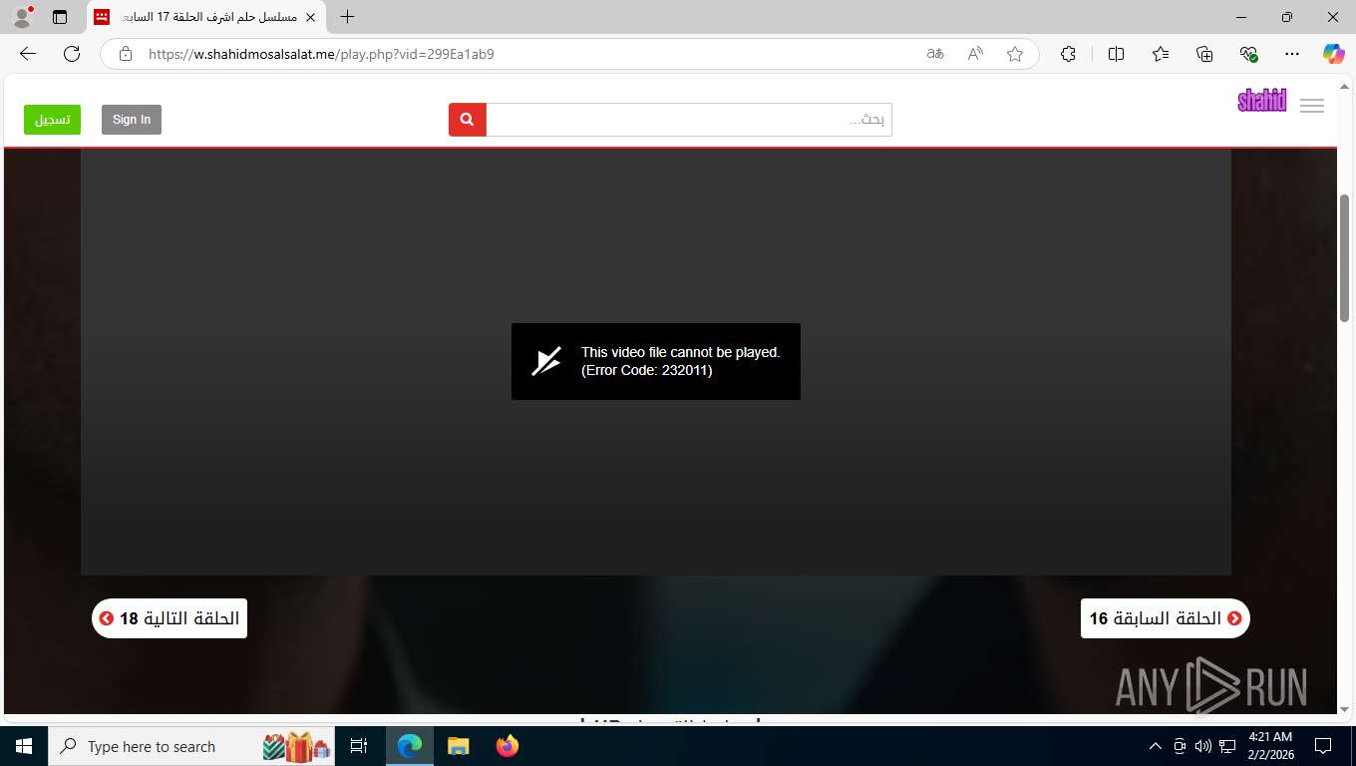Click the taskbar search box
The image size is (1356, 766).
click(x=191, y=746)
